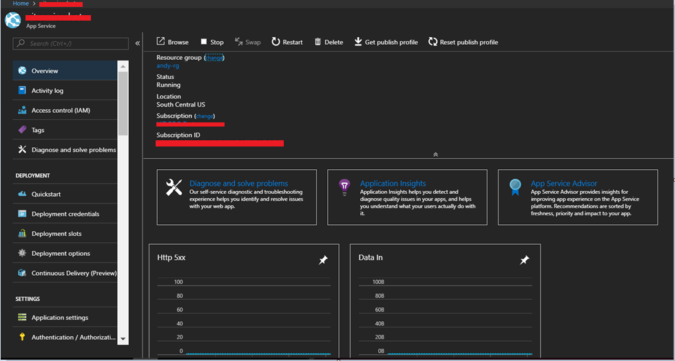
Task: Click the wrench icon beside Diagnose in sidebar
Action: click(22, 150)
